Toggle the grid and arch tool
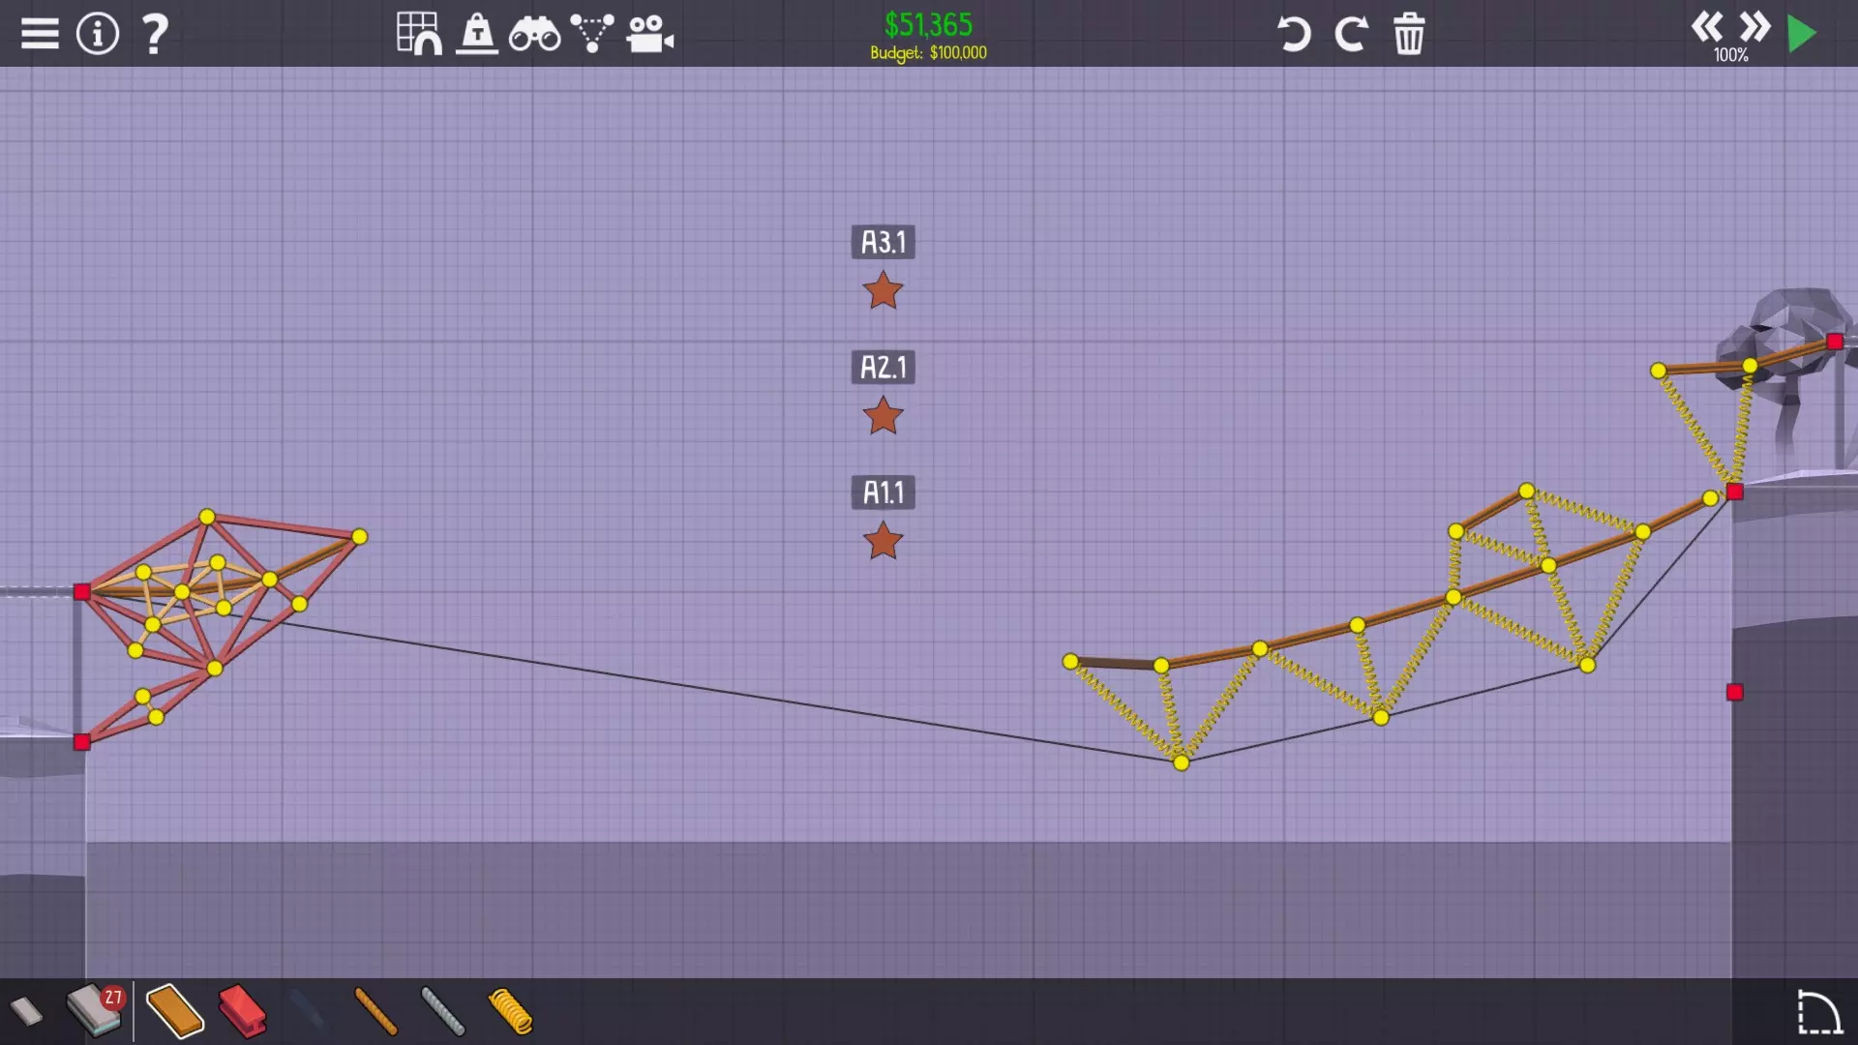1858x1045 pixels. (419, 34)
